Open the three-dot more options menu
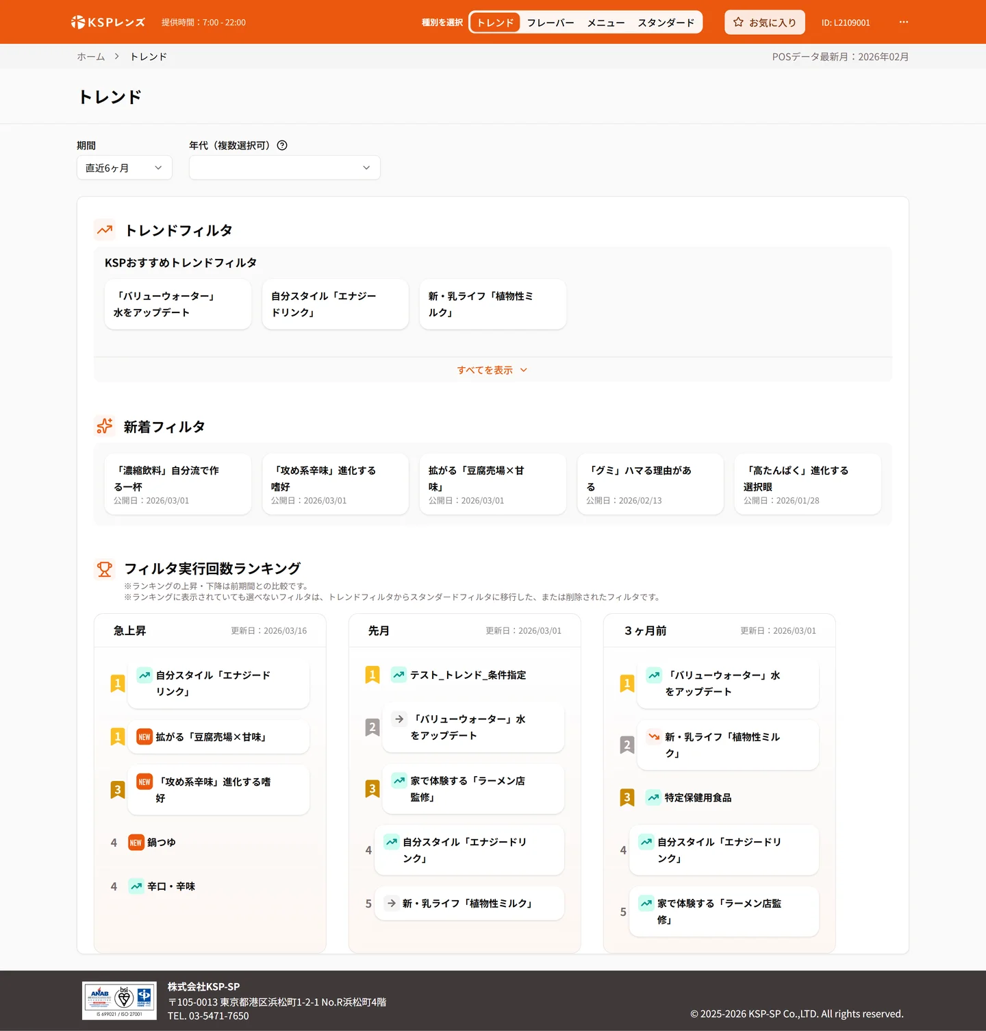The image size is (986, 1031). (x=903, y=22)
